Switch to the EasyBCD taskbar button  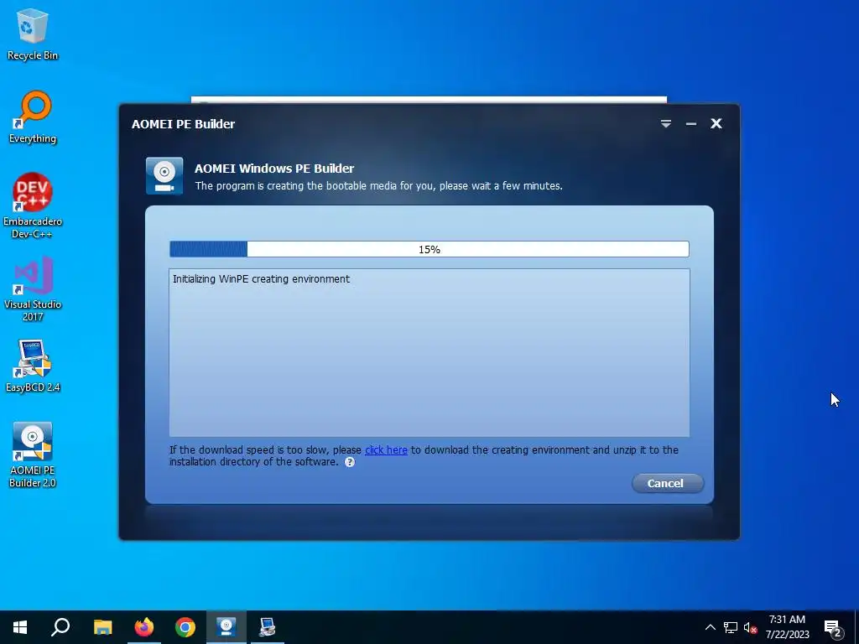tap(268, 627)
